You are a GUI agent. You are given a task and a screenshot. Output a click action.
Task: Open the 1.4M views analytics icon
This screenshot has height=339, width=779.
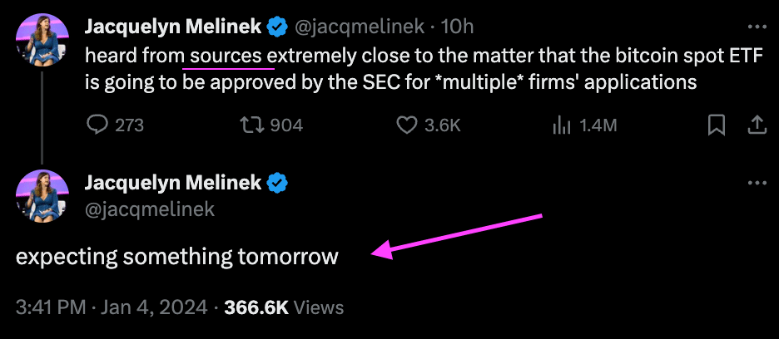[x=563, y=125]
